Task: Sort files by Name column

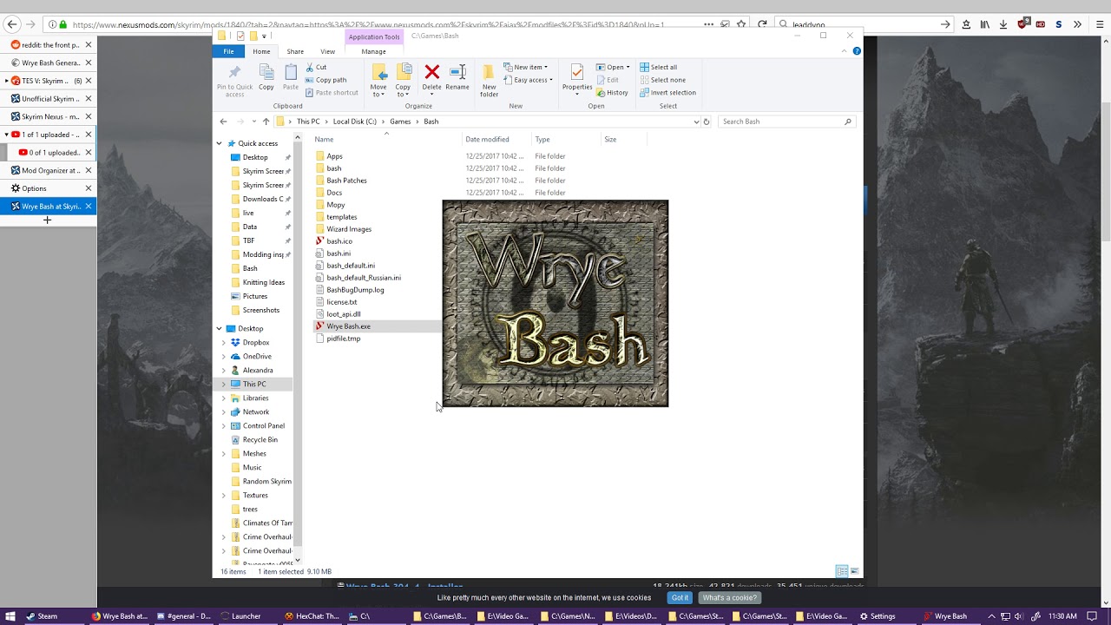Action: (x=324, y=139)
